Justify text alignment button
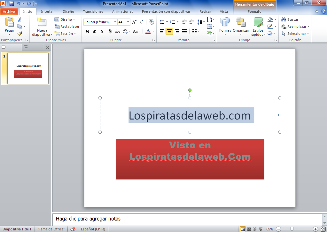The width and height of the screenshot is (327, 232). (184, 31)
